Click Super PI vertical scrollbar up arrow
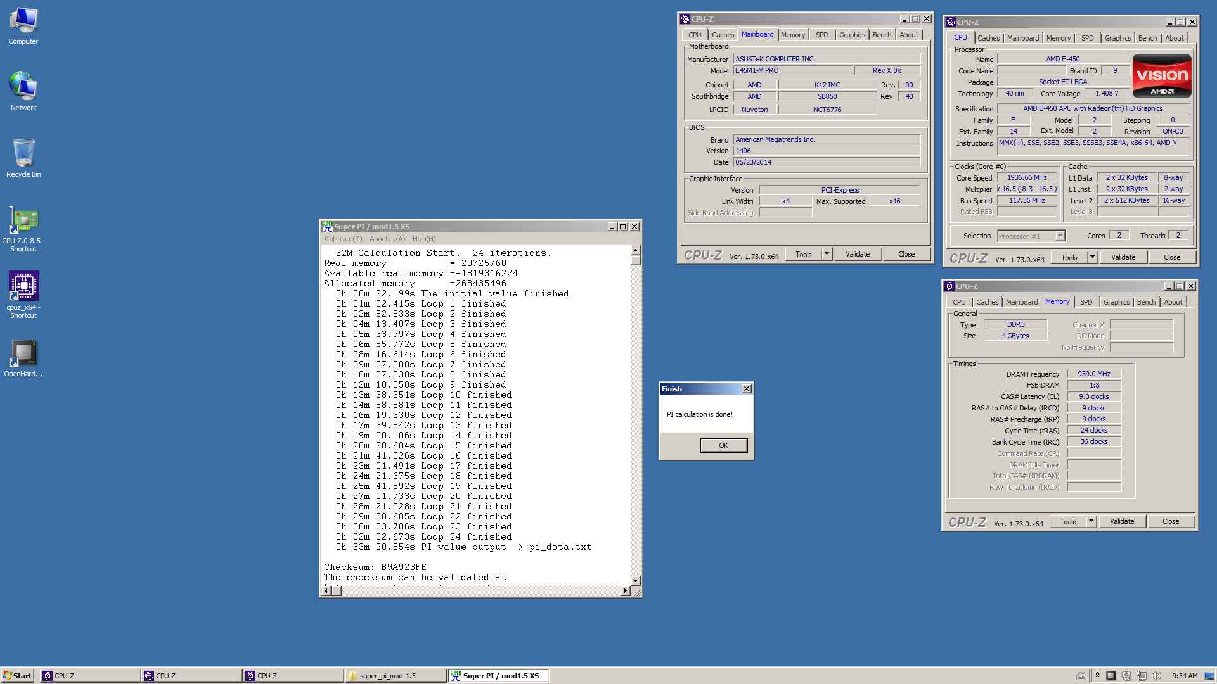The image size is (1217, 684). pos(635,250)
